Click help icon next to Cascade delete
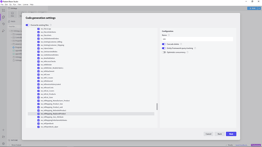This screenshot has height=147, width=262. tap(181, 44)
